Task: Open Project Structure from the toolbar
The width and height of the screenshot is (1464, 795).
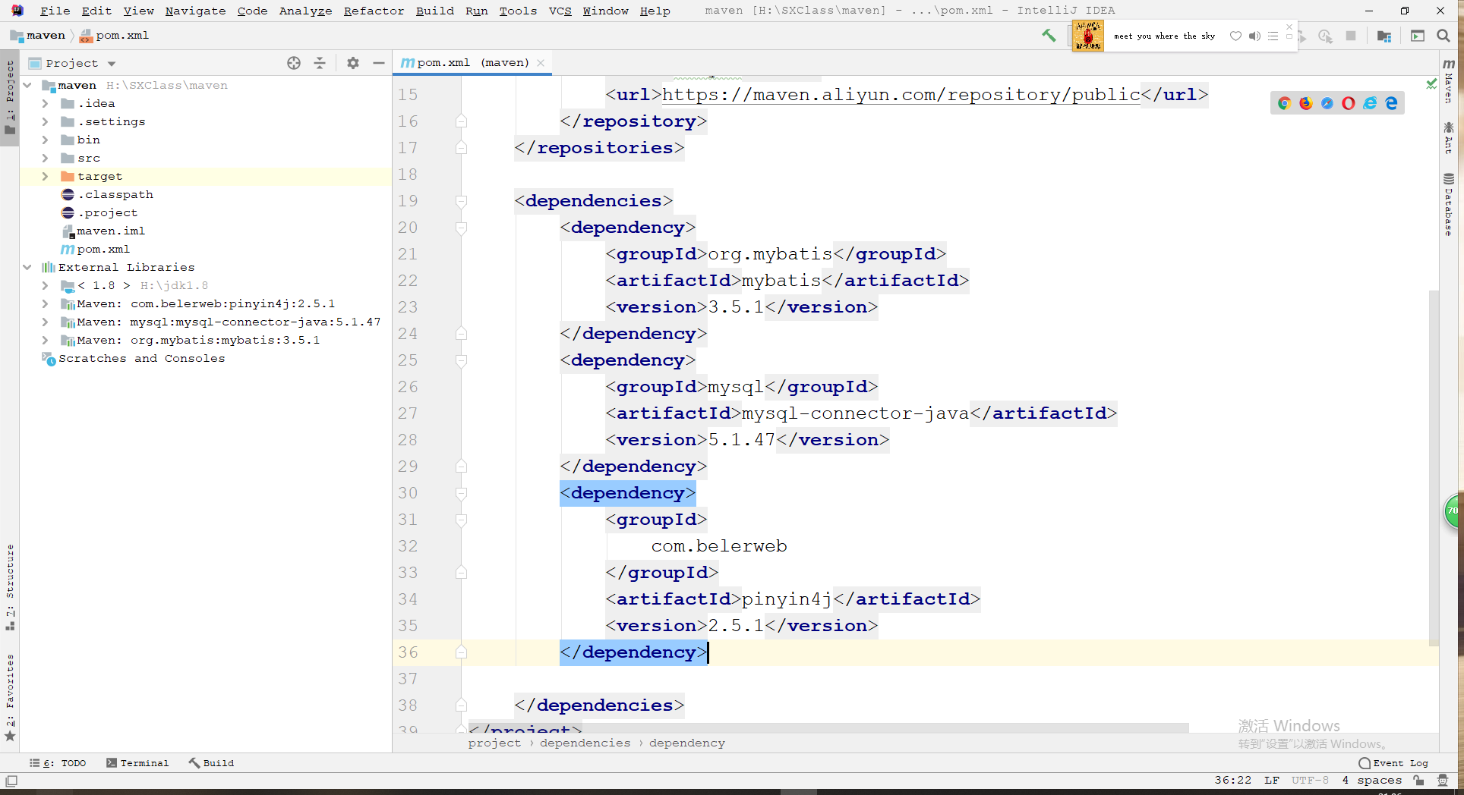Action: pyautogui.click(x=1384, y=36)
